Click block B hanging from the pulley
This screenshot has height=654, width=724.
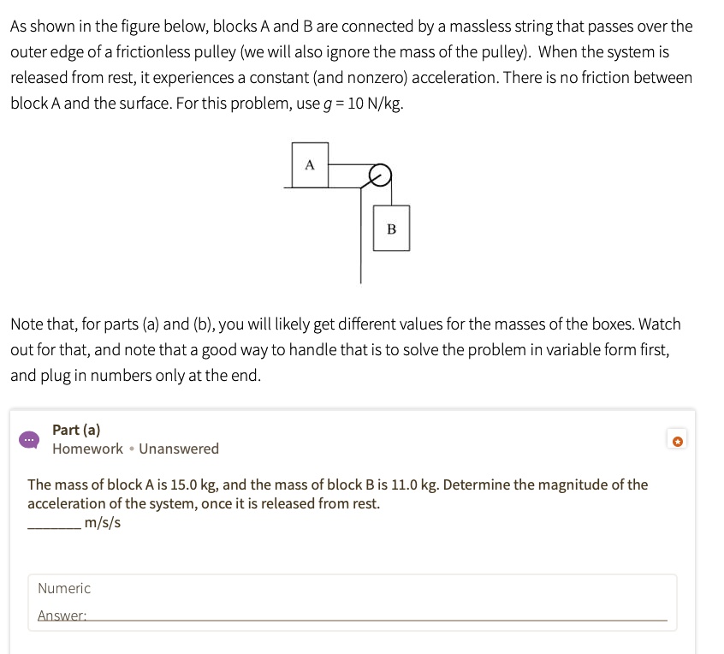pyautogui.click(x=391, y=229)
